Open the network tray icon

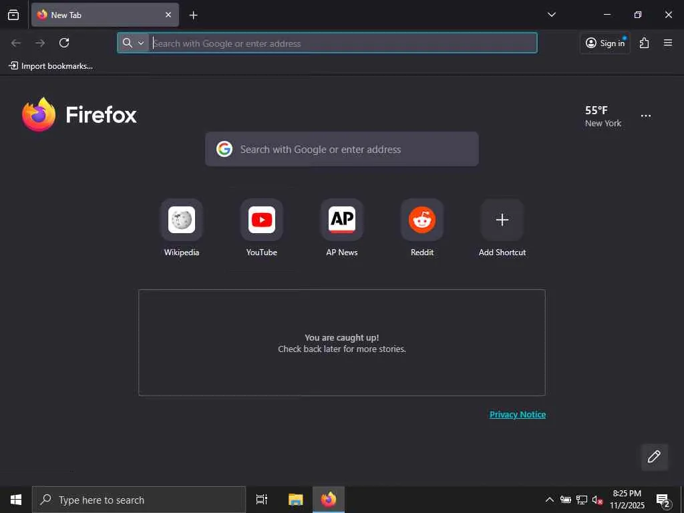tap(582, 500)
